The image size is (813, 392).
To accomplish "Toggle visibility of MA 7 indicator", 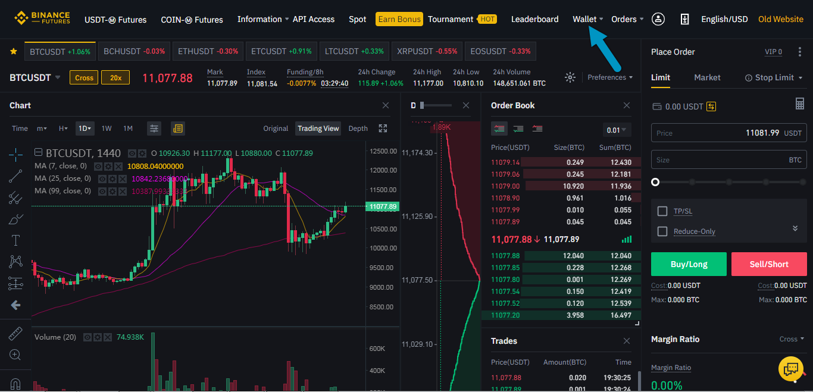I will 99,167.
